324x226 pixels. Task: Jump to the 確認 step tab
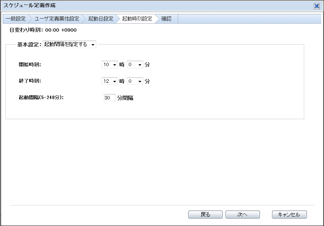(x=166, y=19)
